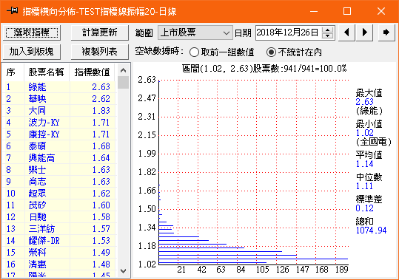Image resolution: width=399 pixels, height=280 pixels.
Task: Select the 樂士 row
Action: pyautogui.click(x=58, y=170)
